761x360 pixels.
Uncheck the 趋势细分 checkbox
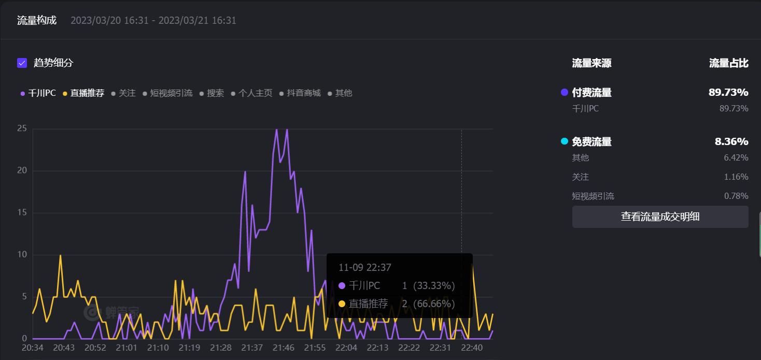pos(22,63)
